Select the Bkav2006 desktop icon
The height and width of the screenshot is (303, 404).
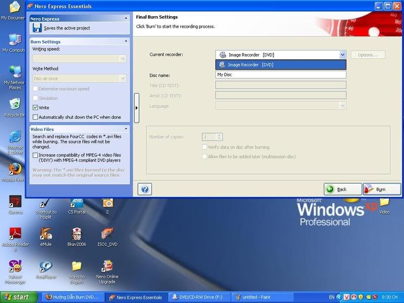click(x=77, y=237)
